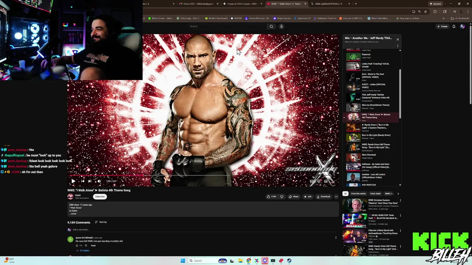Play Rise Up (SmackDown Theme)
The width and height of the screenshot is (472, 265).
pos(371,107)
